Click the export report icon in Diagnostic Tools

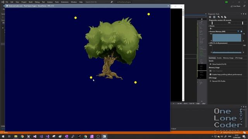pyautogui.click(x=214, y=17)
